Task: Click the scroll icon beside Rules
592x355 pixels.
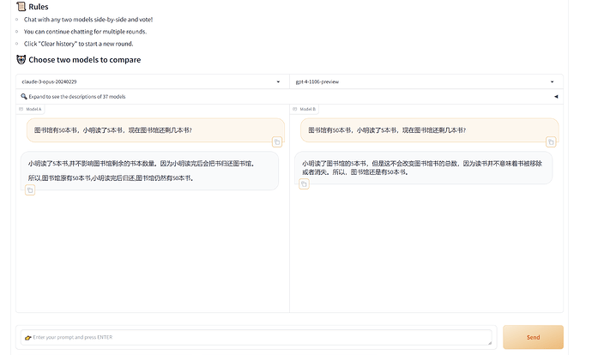Action: tap(21, 6)
